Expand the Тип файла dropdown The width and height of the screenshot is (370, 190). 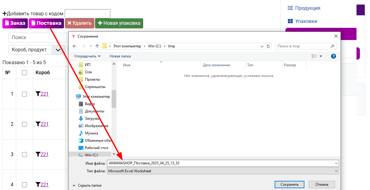click(x=336, y=171)
